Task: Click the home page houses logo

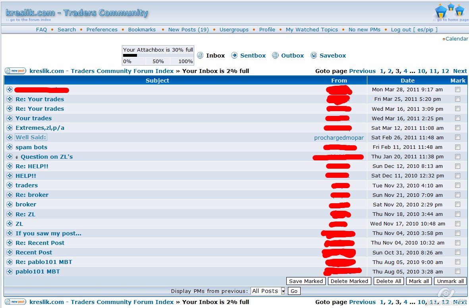Action: click(x=450, y=10)
